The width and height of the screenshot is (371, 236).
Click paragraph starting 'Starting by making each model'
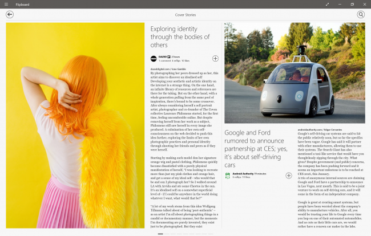tap(184, 178)
